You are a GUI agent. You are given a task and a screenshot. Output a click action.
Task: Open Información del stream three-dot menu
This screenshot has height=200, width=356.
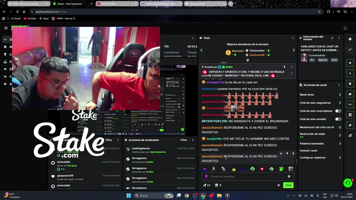pos(339,38)
